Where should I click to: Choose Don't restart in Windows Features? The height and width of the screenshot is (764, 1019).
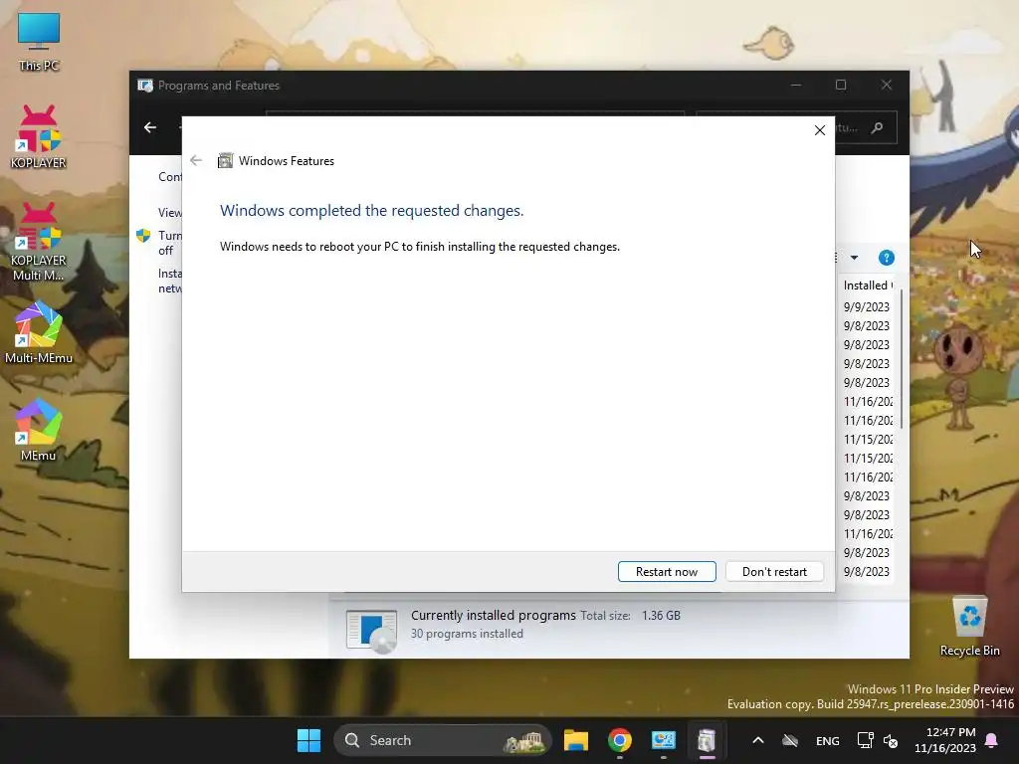coord(774,572)
